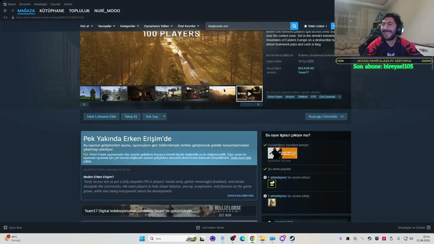Expand the Göz at dropdown
This screenshot has height=244, width=434.
click(86, 26)
